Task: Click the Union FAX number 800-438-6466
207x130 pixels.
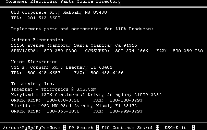Action: (107, 73)
